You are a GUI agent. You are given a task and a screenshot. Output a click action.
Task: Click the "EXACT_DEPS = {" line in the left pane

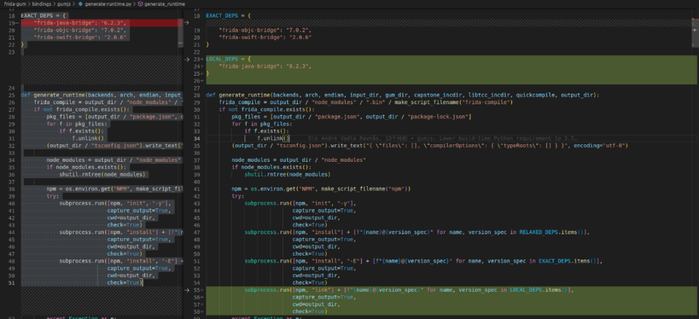pos(43,16)
